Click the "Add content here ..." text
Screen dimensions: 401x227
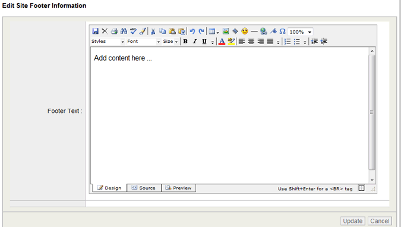click(123, 58)
